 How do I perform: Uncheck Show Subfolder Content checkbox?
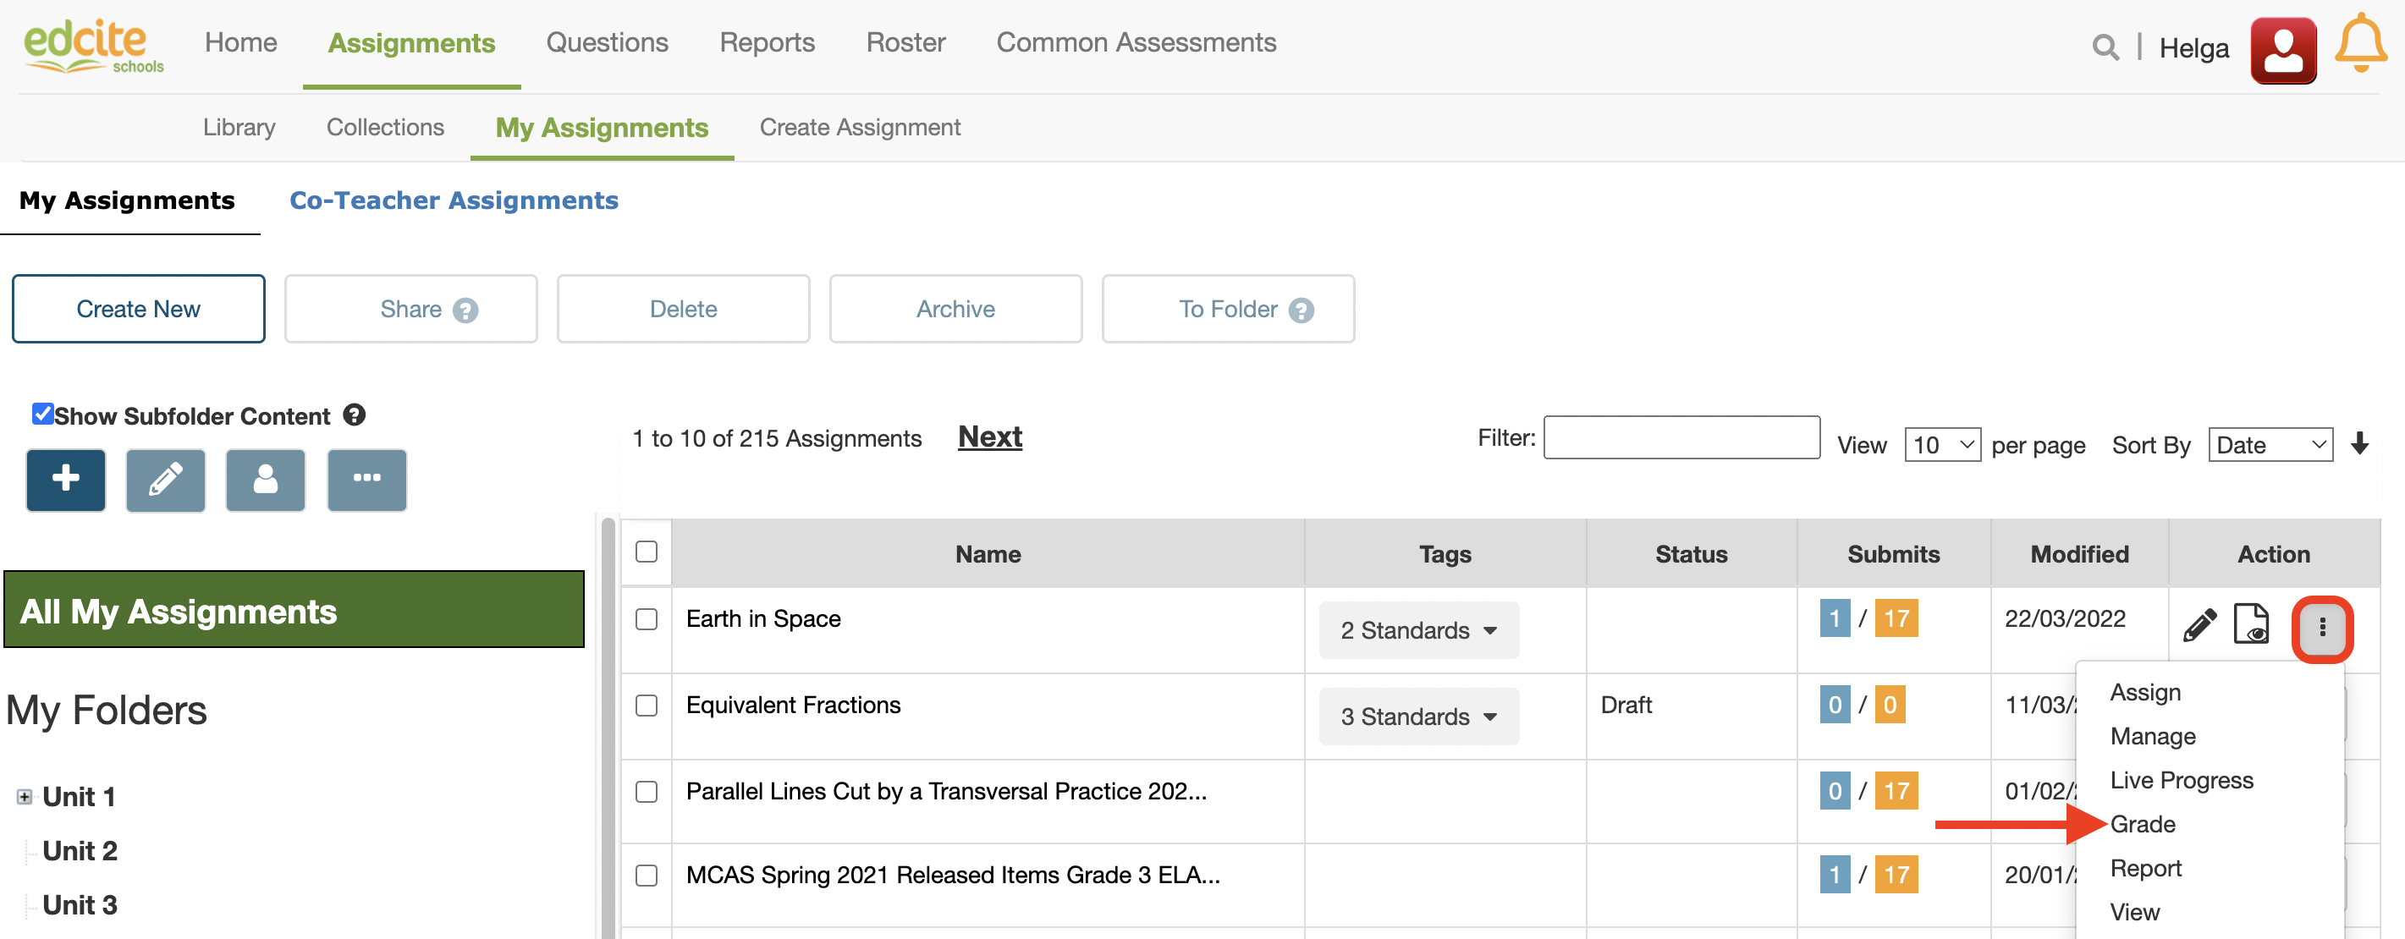click(42, 414)
